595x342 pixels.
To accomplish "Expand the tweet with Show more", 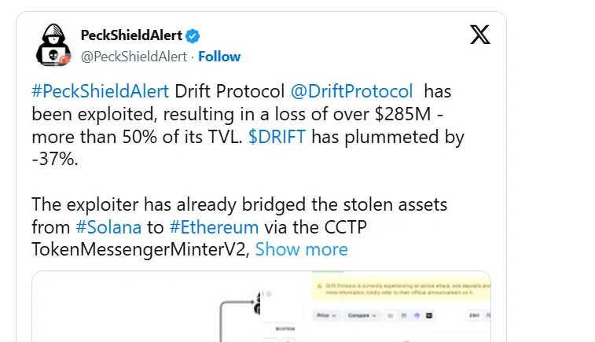I will (x=301, y=250).
